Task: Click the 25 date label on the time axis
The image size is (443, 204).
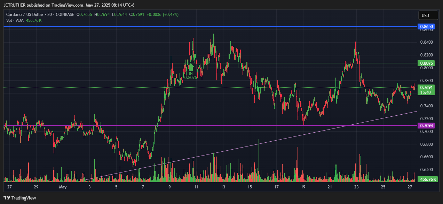Action: (x=383, y=187)
